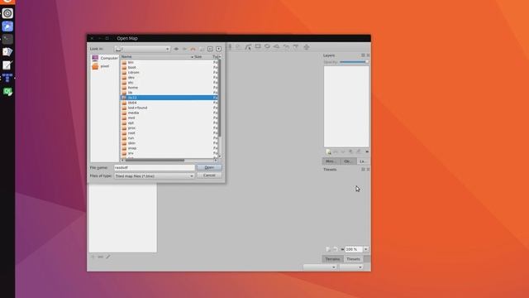The image size is (529, 298).
Task: Select the media folder
Action: tap(169, 113)
